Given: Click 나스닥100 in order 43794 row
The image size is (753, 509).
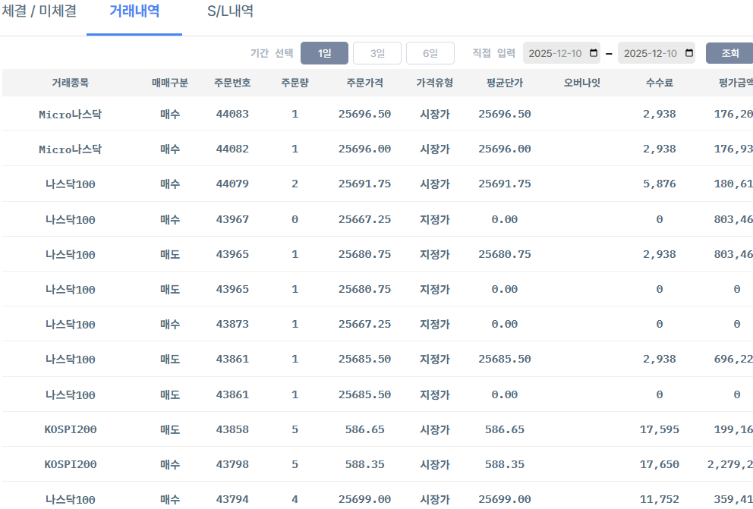Looking at the screenshot, I should (x=70, y=499).
